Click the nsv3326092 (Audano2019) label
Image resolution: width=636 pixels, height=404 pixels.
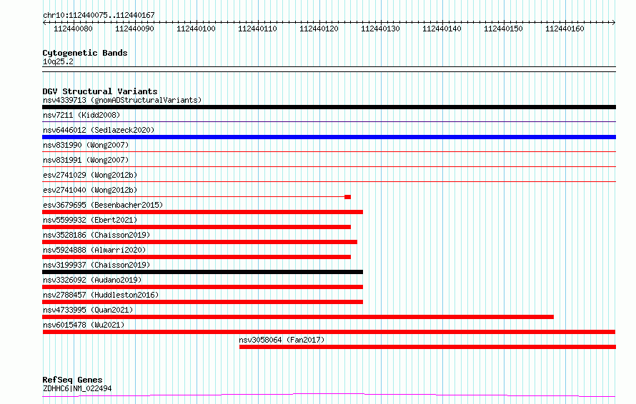click(92, 280)
